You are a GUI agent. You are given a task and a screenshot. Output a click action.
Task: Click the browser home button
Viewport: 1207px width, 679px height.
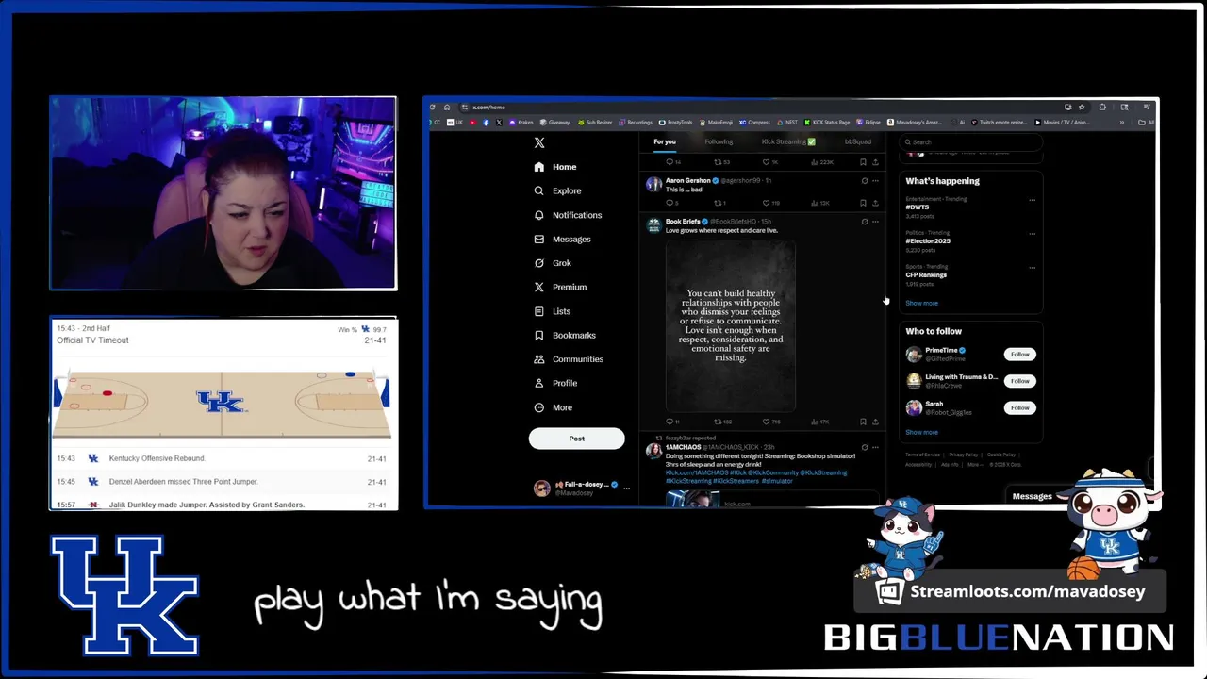click(x=447, y=107)
